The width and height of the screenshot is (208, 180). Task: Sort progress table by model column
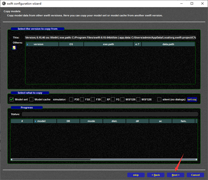click(x=45, y=121)
